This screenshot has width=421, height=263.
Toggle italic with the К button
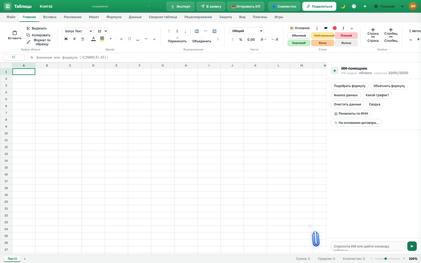click(74, 39)
